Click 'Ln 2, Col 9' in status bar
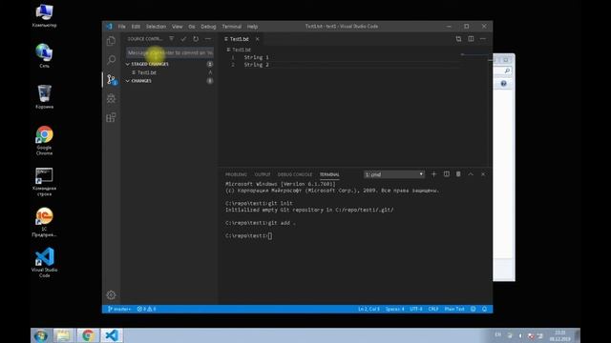The height and width of the screenshot is (343, 611). 369,309
